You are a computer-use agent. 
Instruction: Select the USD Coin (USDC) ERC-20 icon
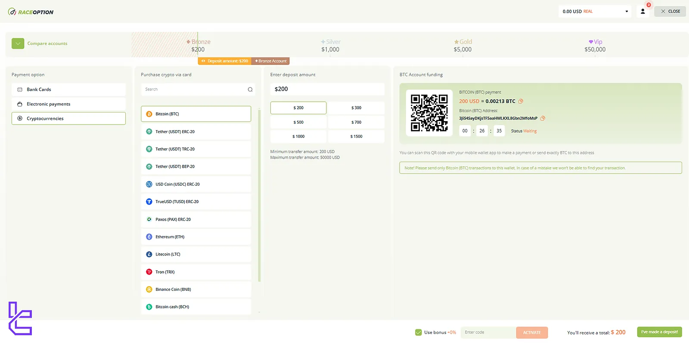point(149,184)
